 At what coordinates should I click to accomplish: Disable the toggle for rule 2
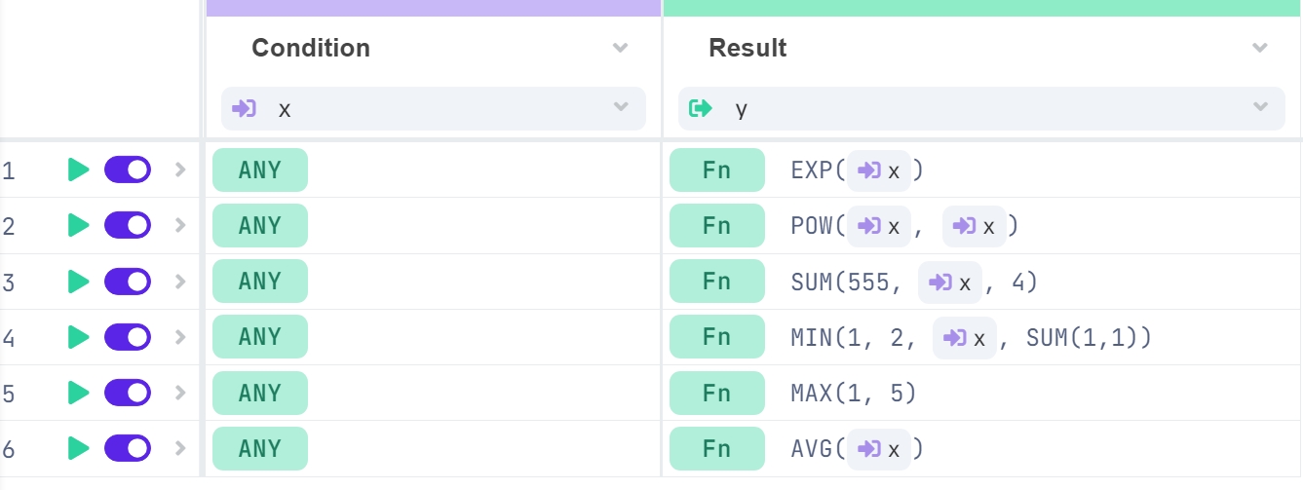[x=128, y=225]
